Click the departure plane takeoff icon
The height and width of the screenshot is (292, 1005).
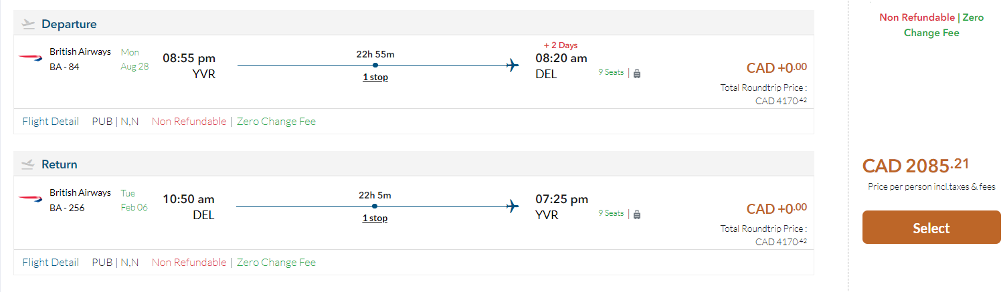[x=27, y=24]
